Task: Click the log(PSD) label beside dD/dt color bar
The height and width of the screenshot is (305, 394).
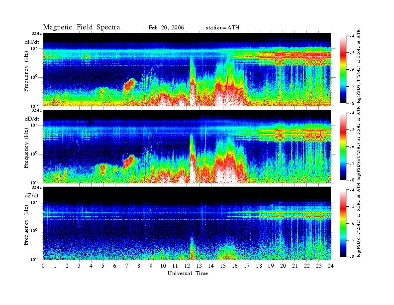Action: pos(359,143)
